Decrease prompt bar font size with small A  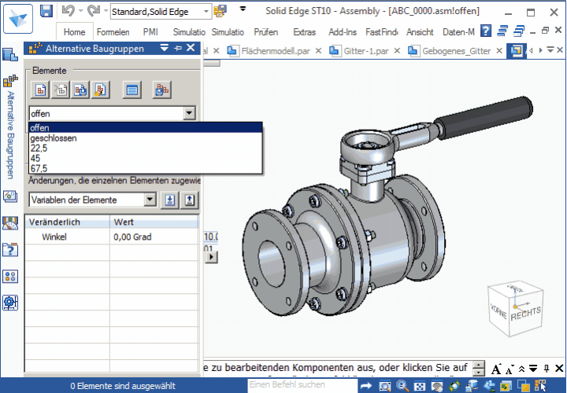[510, 369]
